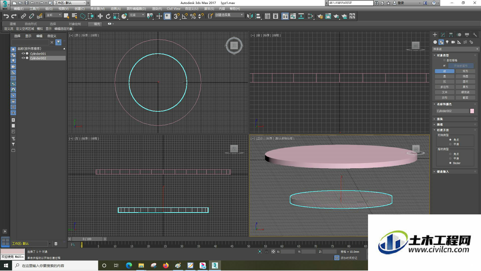Click the time slider showing 0 / 100
This screenshot has width=481, height=271.
click(x=87, y=239)
